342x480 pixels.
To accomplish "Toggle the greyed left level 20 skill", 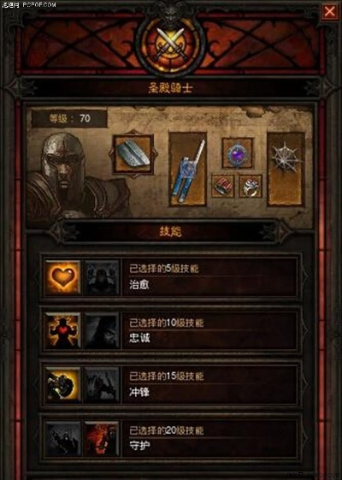I will click(x=62, y=438).
